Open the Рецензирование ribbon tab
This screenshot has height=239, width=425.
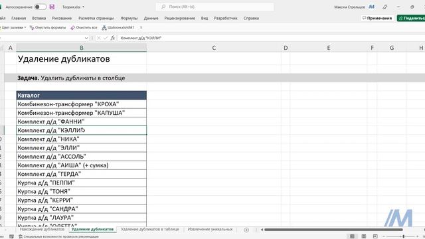click(x=180, y=18)
